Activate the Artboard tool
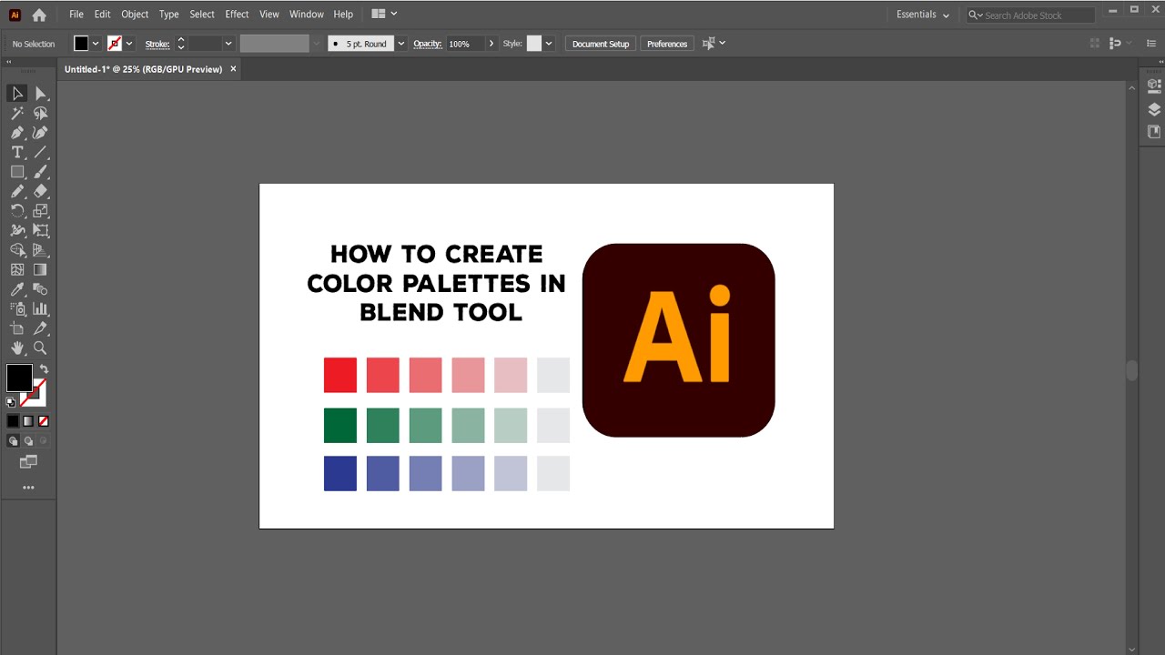The image size is (1165, 655). 17,328
